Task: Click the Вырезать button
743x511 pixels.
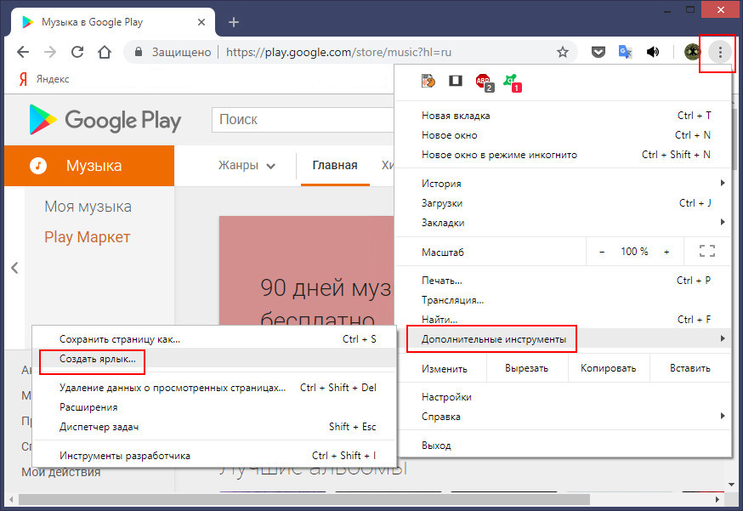Action: point(527,368)
